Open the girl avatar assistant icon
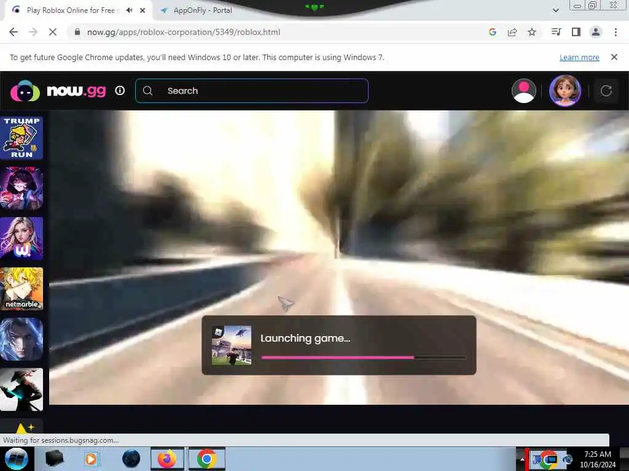This screenshot has width=629, height=471. (565, 91)
